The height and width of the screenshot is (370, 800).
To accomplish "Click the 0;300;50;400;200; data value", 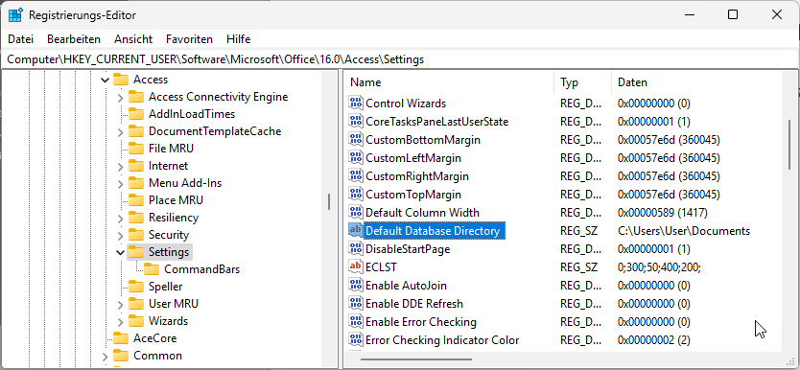I will pos(659,267).
